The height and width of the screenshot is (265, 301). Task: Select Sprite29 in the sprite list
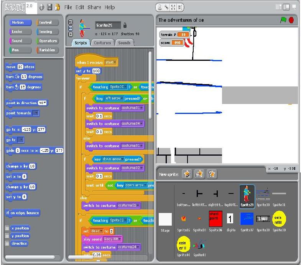[247, 196]
